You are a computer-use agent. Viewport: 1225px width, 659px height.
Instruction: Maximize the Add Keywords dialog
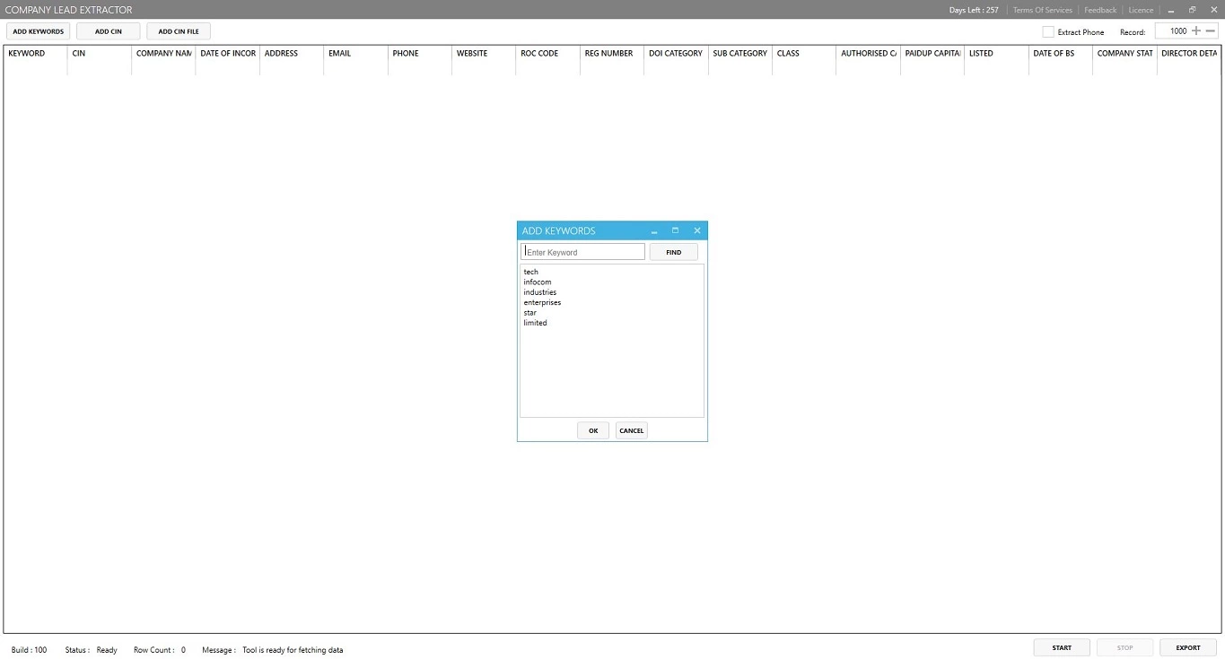point(676,230)
